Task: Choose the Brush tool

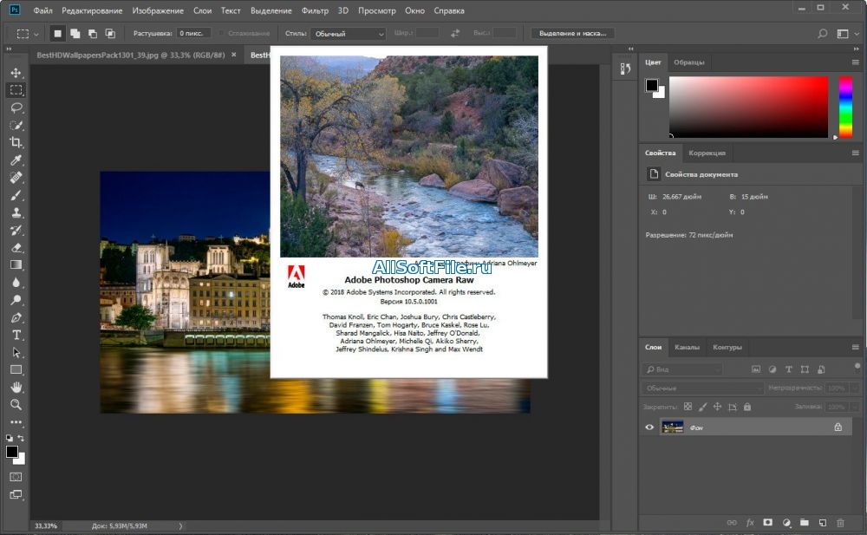Action: click(16, 195)
